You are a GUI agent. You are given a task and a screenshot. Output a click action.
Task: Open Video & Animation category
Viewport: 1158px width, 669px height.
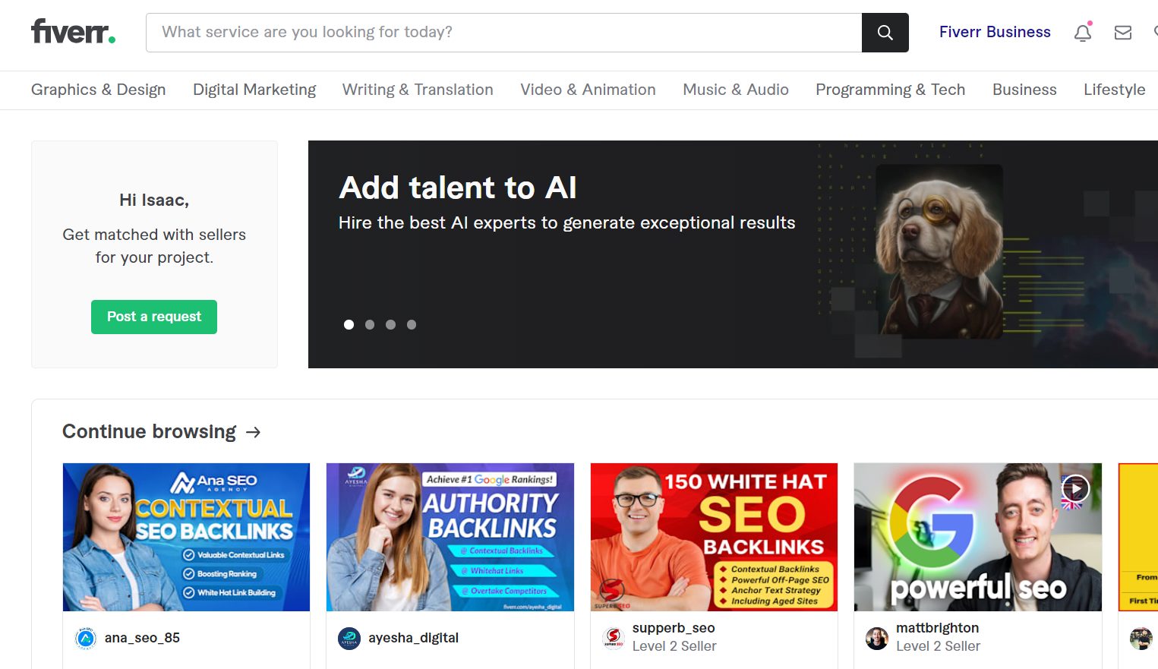pos(588,90)
